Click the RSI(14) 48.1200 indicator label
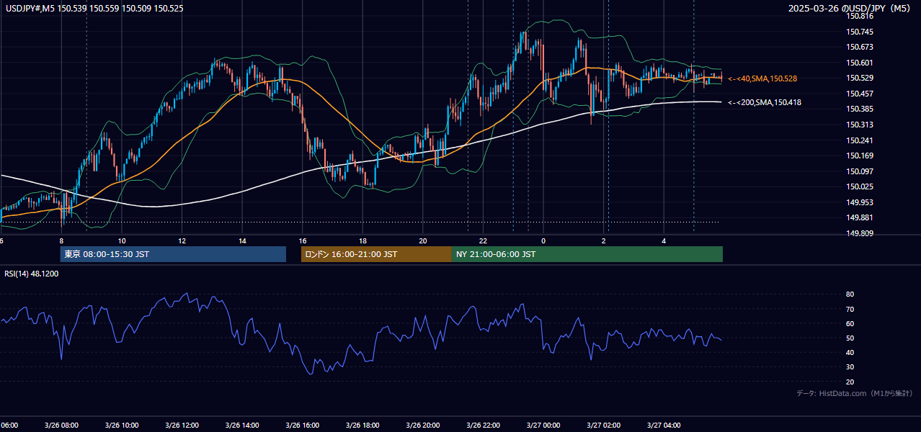 (x=32, y=274)
